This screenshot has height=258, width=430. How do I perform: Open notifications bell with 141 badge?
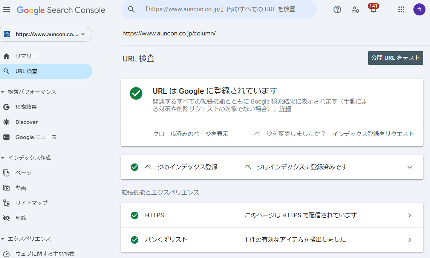pos(373,8)
